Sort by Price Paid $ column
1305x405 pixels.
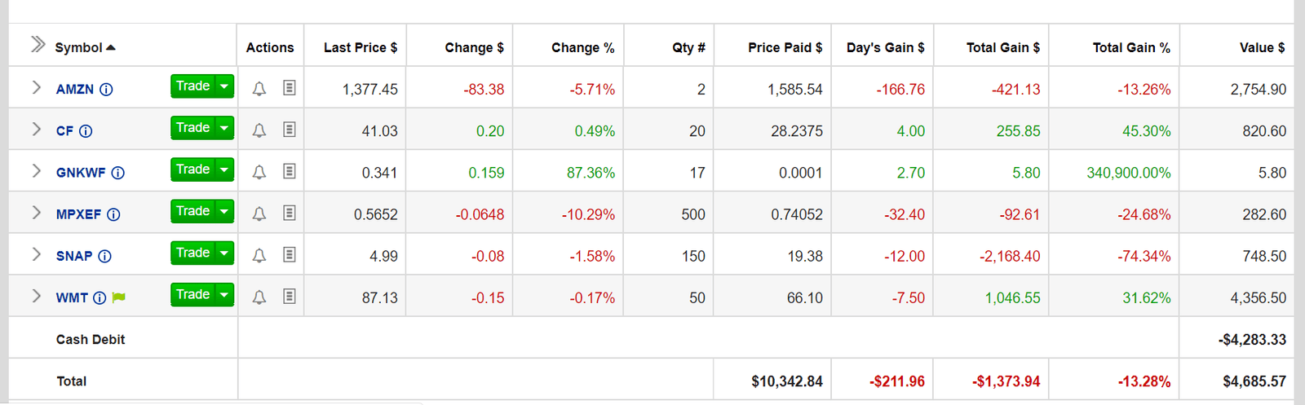pyautogui.click(x=785, y=48)
